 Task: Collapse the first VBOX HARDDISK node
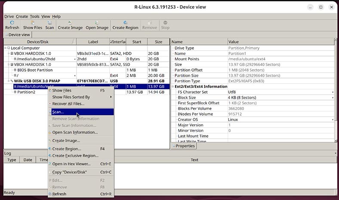click(x=9, y=53)
